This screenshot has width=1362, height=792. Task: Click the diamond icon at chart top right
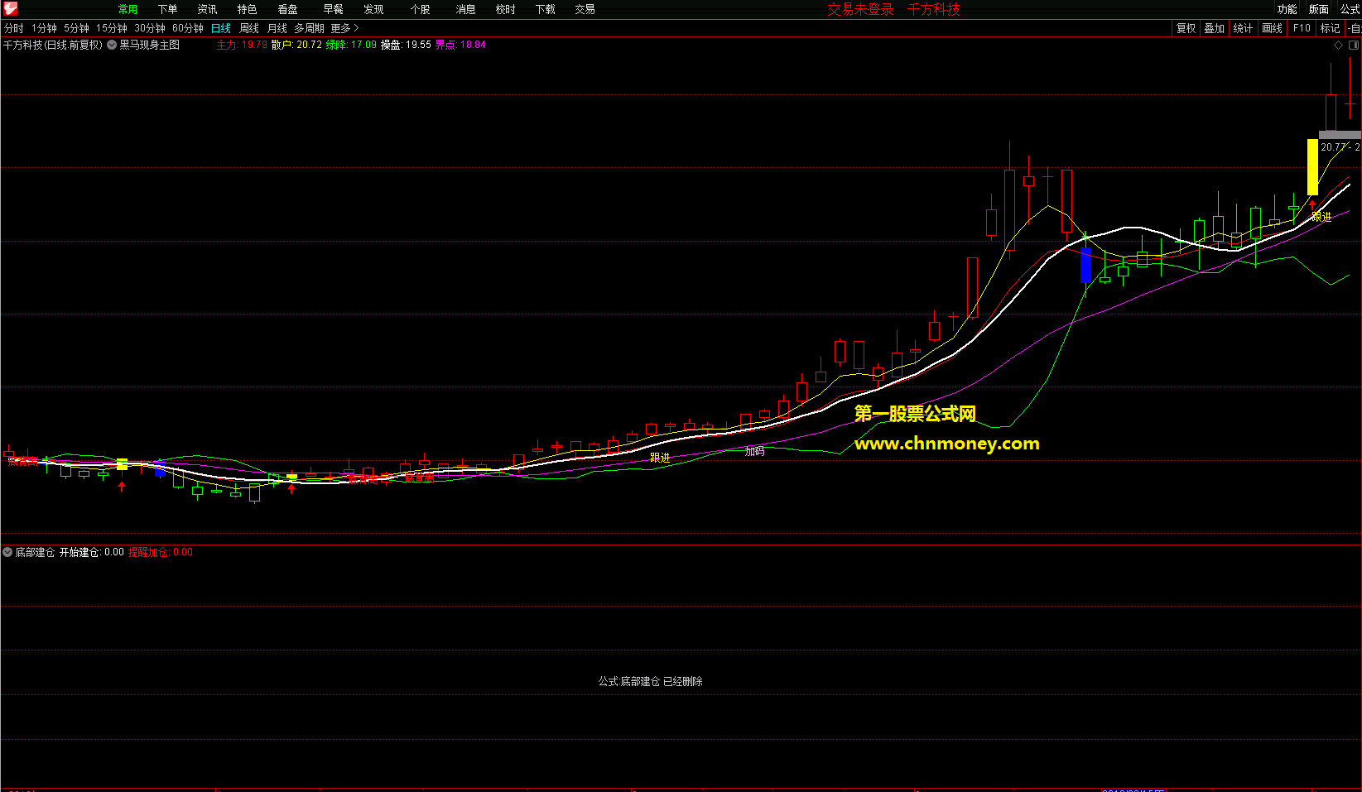click(1338, 46)
